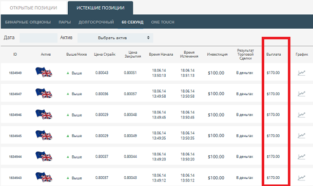Click expiry time 13:50:12
Viewport: 313px width, 186px height.
(x=187, y=180)
